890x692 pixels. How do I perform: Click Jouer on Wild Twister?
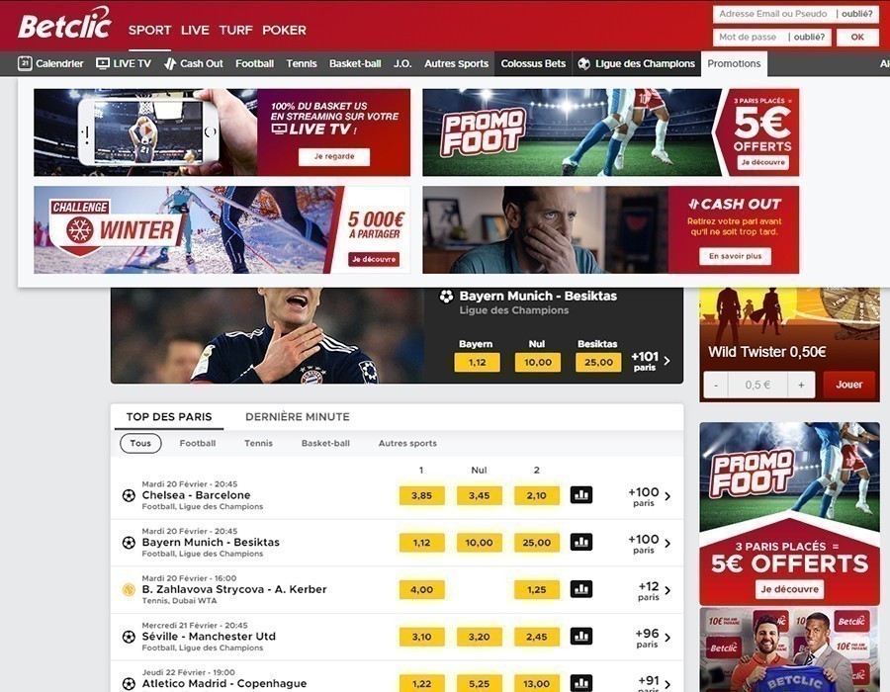coord(848,385)
